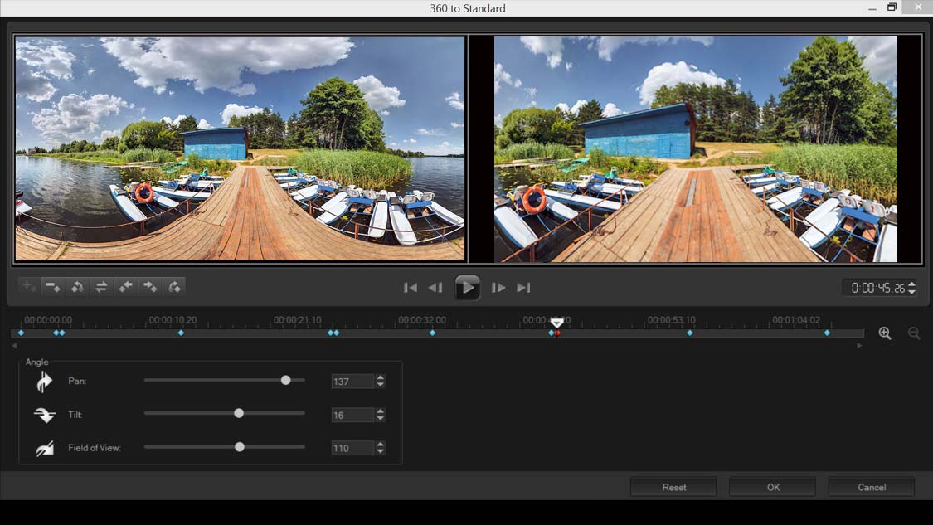Click the Field of View icon
The width and height of the screenshot is (933, 525).
(x=45, y=448)
